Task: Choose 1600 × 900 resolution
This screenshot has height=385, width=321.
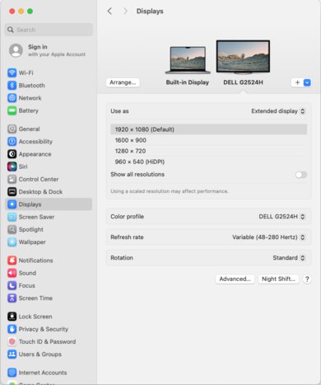Action: (x=208, y=140)
